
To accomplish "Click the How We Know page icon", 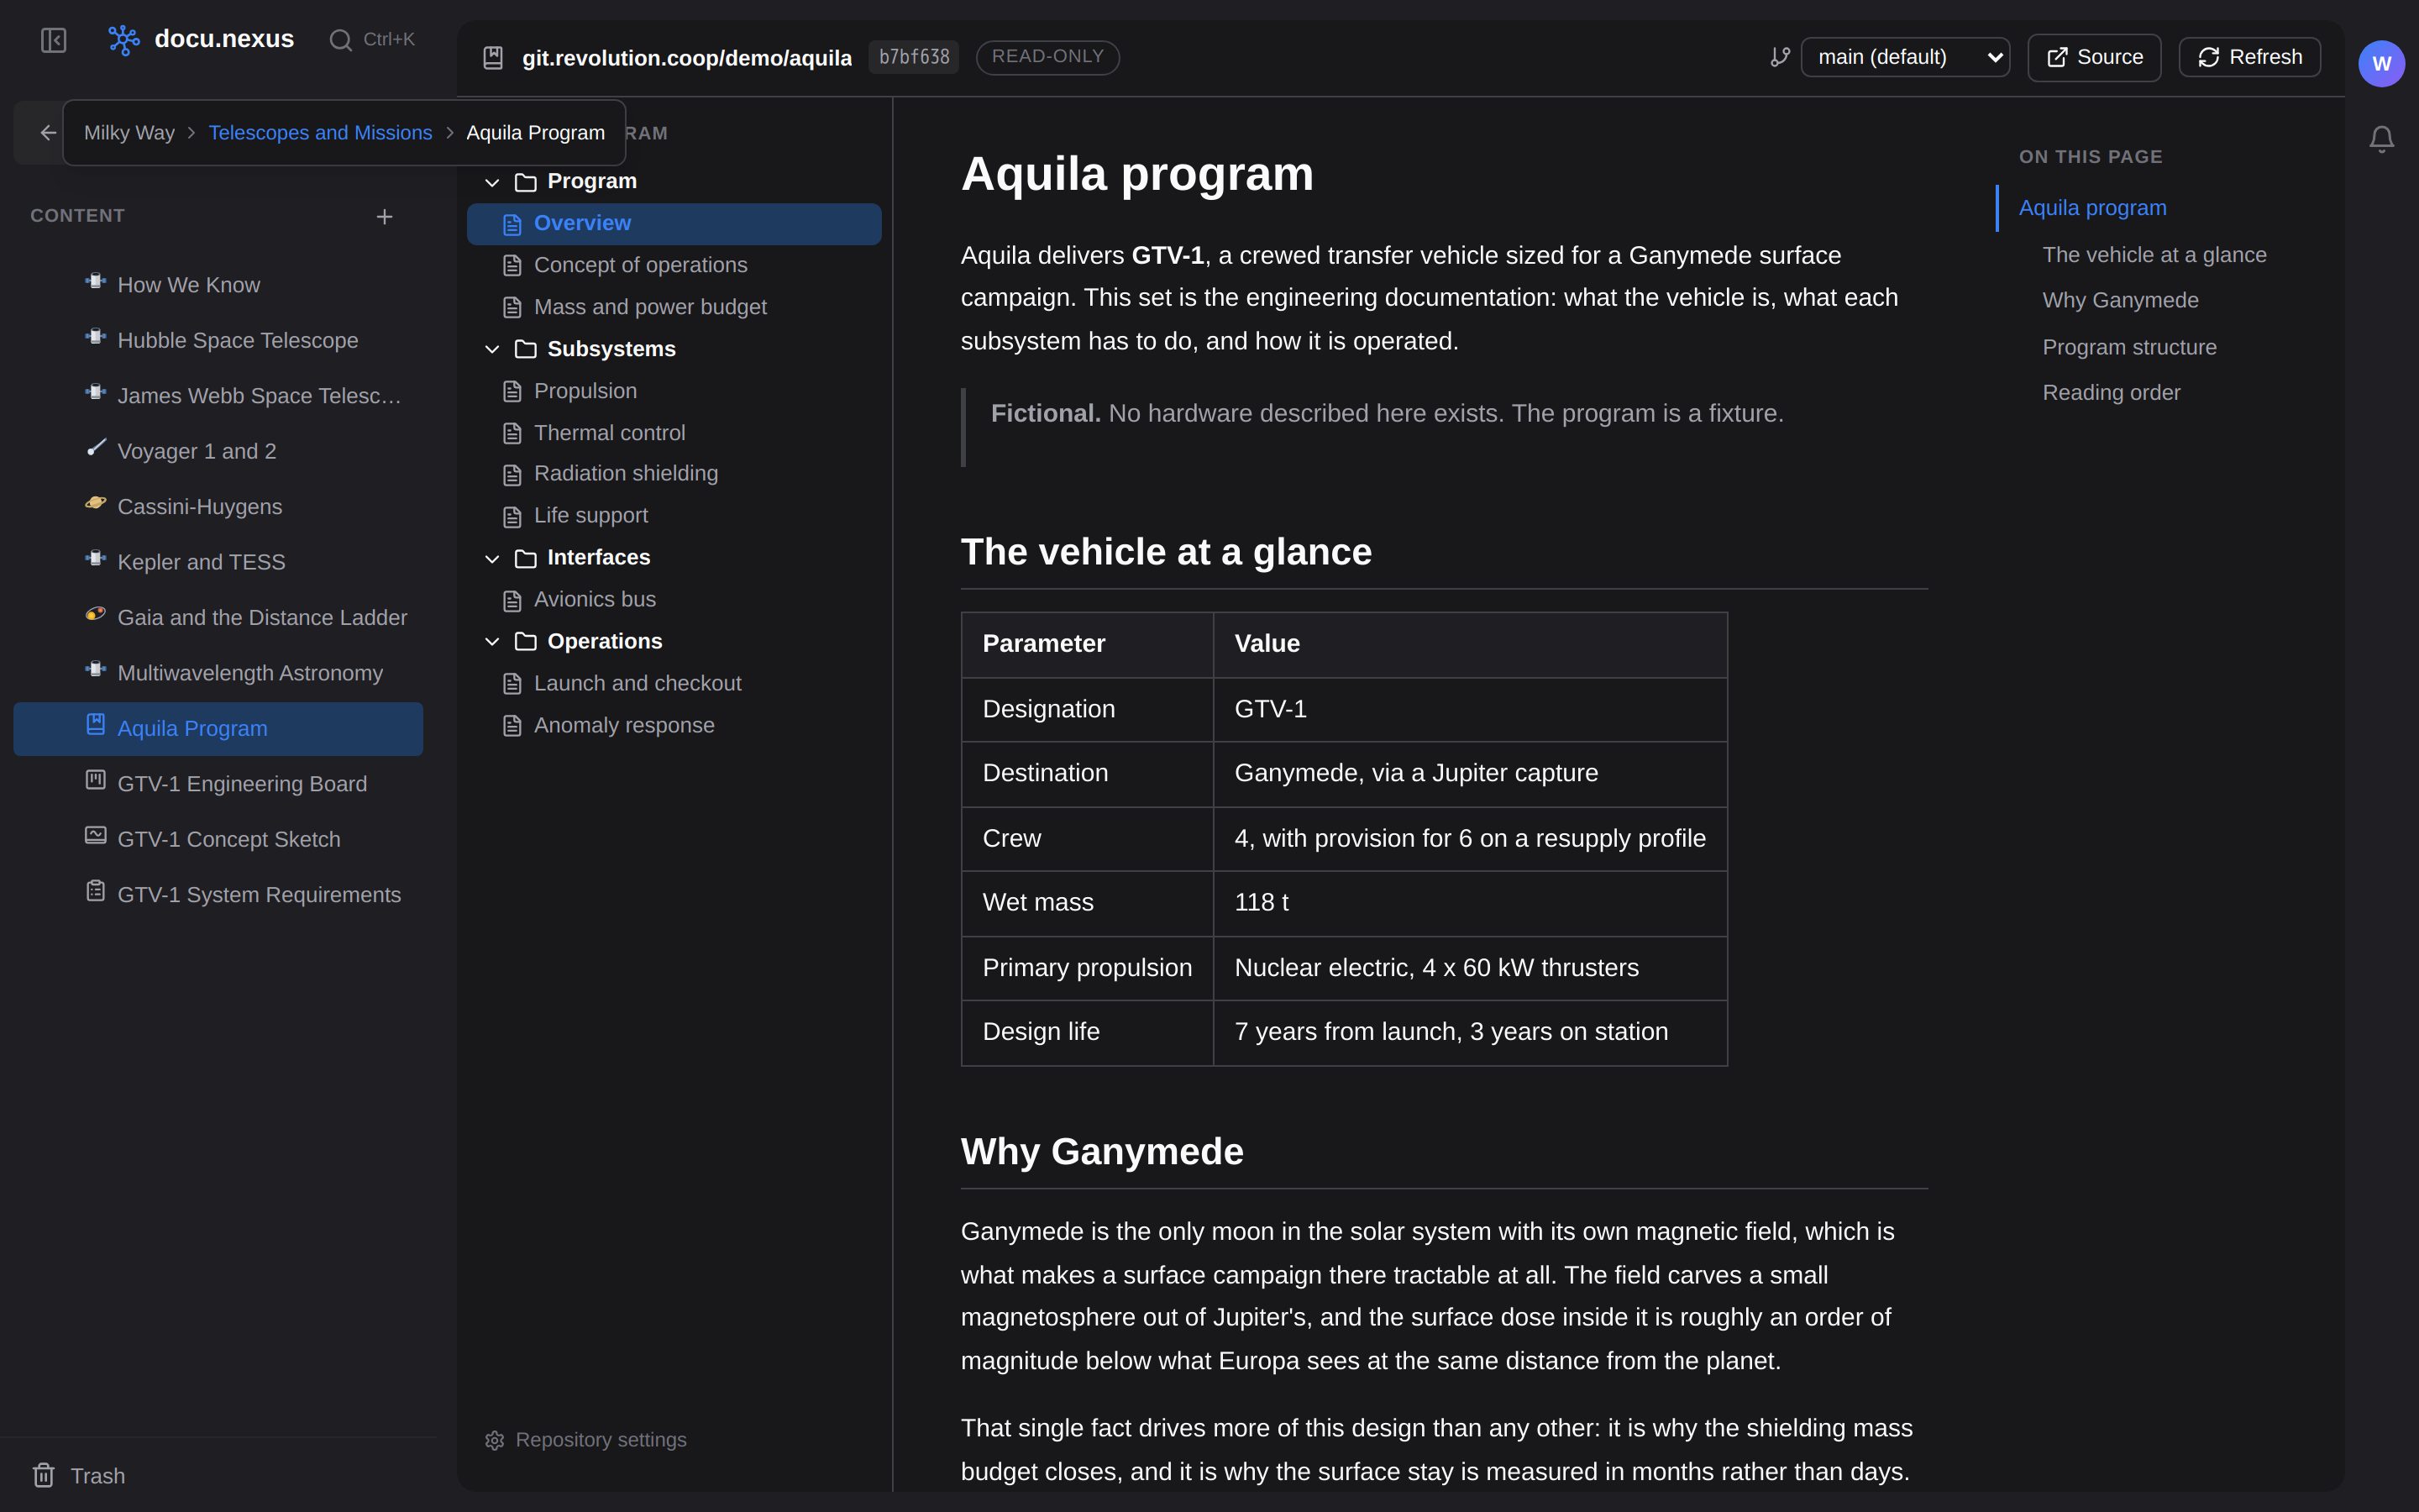I will tap(95, 282).
